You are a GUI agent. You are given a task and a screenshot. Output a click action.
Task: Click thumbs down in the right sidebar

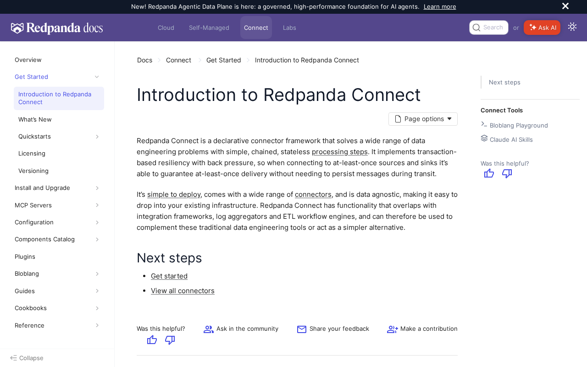pyautogui.click(x=507, y=173)
